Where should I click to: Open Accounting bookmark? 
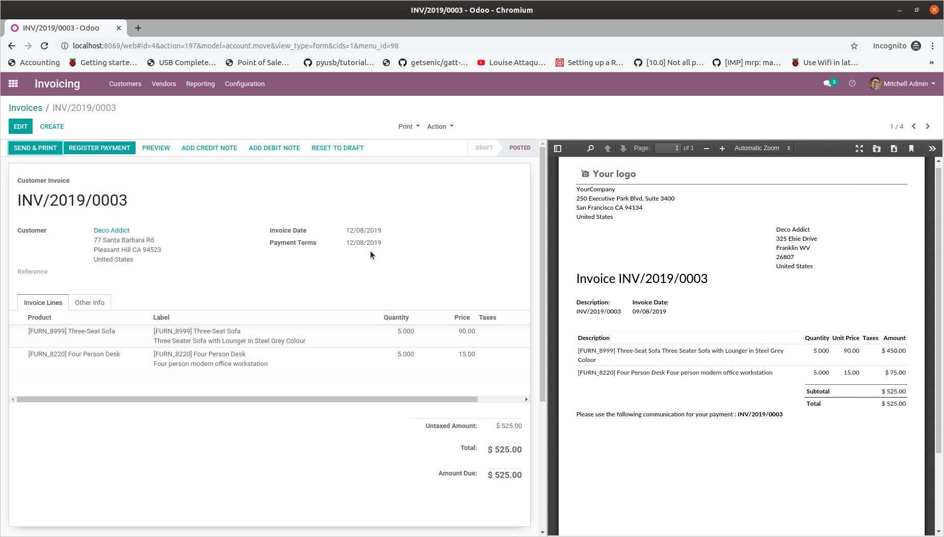(34, 63)
